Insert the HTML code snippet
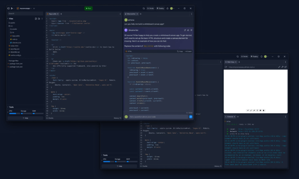Screen dimensions: 299x179 point(188,51)
